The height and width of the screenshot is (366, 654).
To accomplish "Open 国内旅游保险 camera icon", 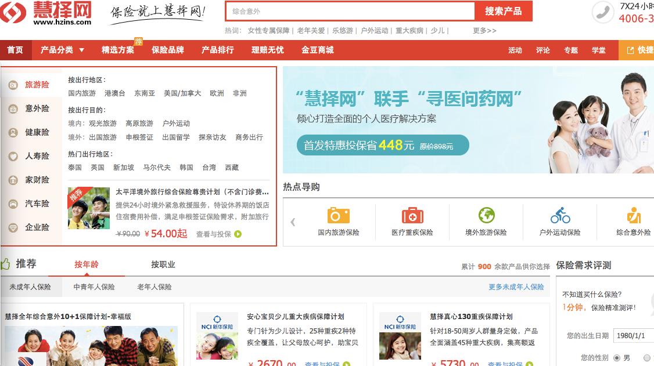I will tap(338, 215).
